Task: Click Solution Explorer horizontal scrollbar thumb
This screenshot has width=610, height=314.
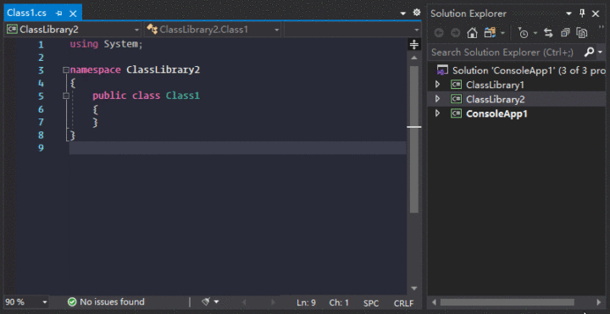Action: click(x=507, y=302)
